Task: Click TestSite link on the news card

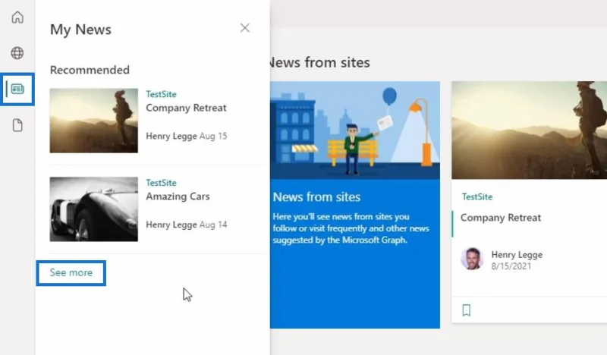Action: [477, 196]
